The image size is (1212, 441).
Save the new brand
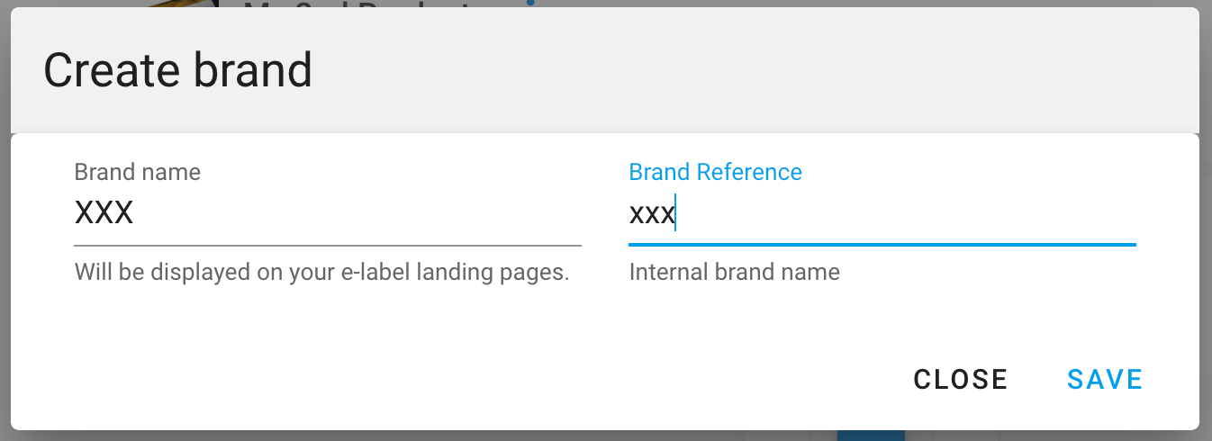coord(1104,379)
